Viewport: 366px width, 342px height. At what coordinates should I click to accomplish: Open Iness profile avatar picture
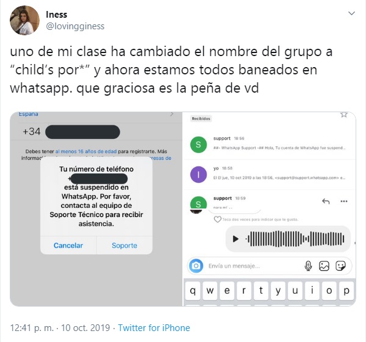click(x=24, y=20)
